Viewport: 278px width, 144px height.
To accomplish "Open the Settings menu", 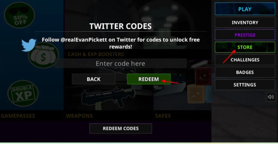I will tap(245, 85).
